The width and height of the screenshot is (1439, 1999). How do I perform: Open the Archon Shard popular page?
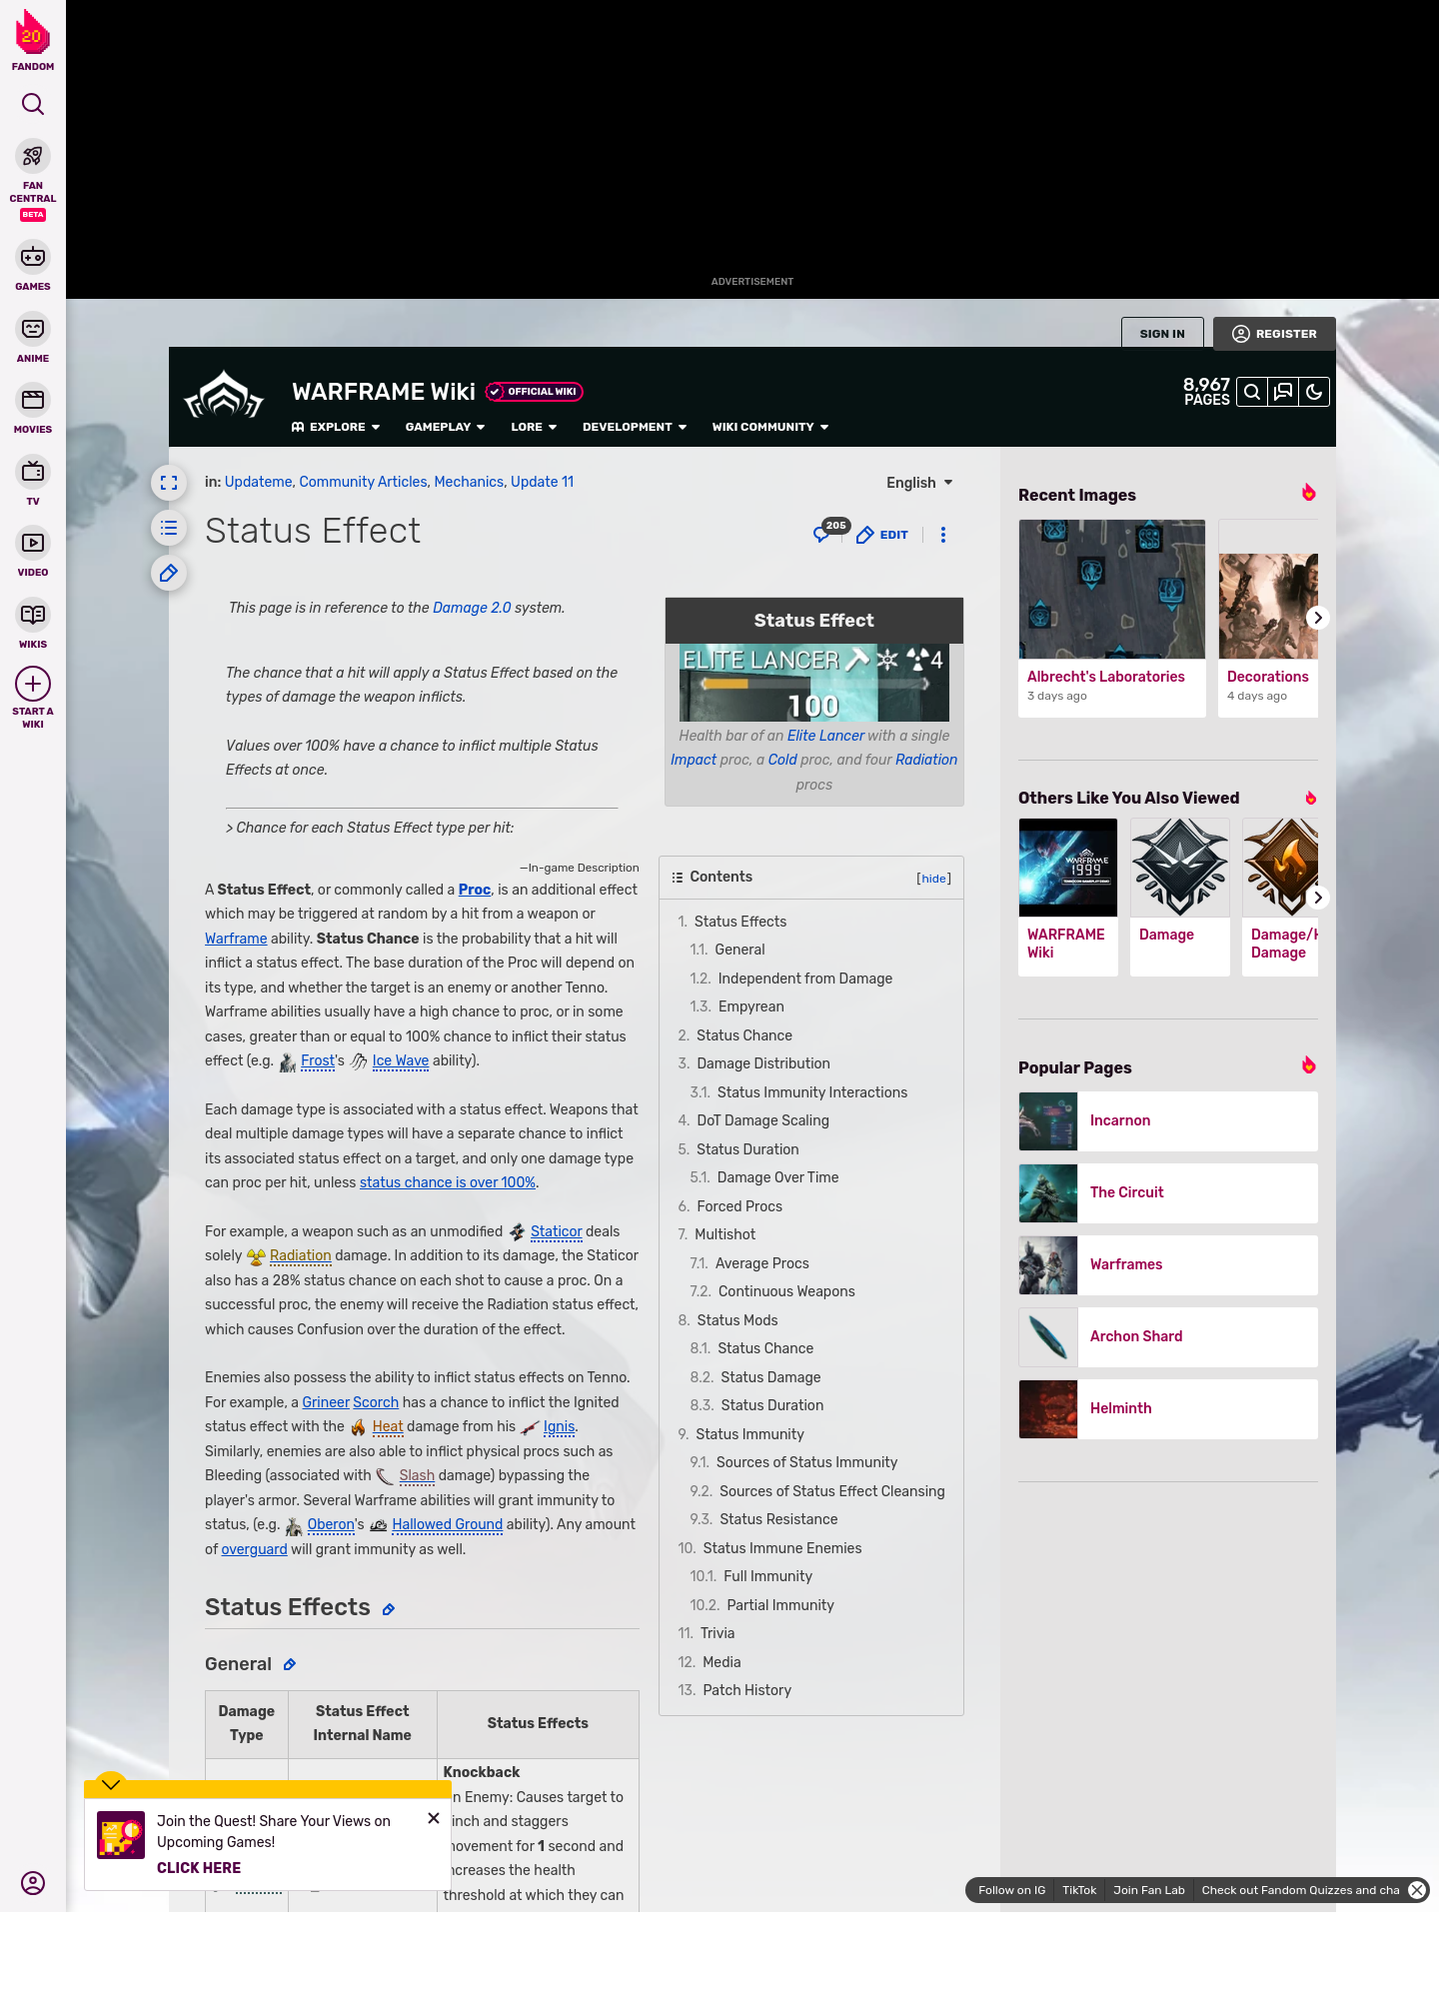click(x=1168, y=1336)
